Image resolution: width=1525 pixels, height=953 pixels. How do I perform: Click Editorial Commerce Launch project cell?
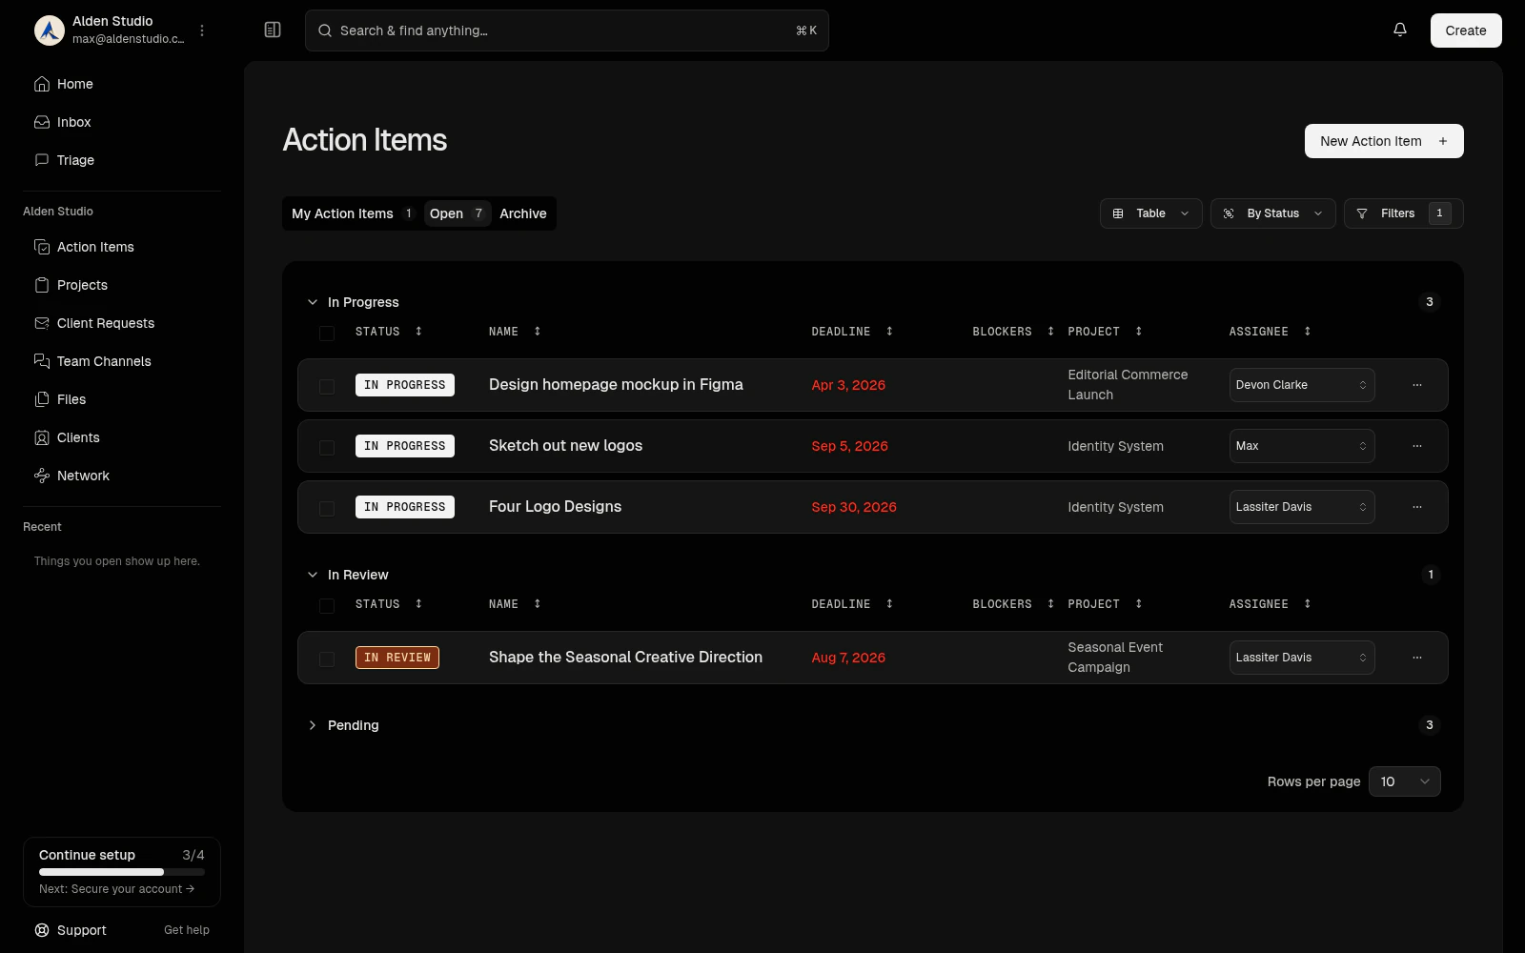click(1128, 385)
